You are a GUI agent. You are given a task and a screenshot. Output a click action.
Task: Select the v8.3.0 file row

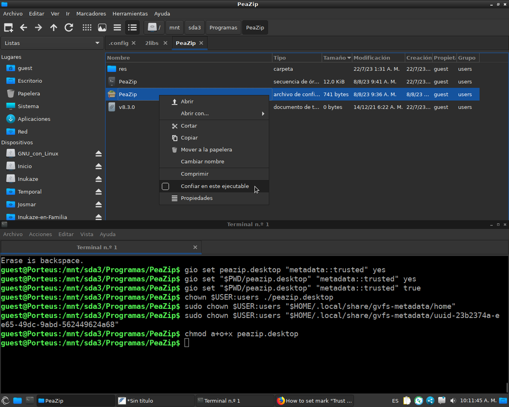(293, 107)
